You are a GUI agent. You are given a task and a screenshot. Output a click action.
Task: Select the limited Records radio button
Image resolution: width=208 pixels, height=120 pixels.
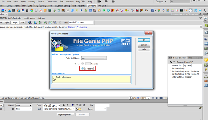[82, 64]
